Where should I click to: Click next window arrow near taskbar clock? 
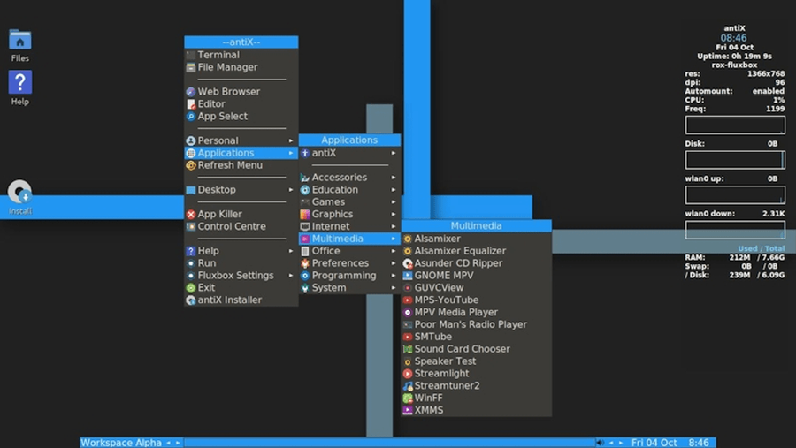tap(620, 443)
